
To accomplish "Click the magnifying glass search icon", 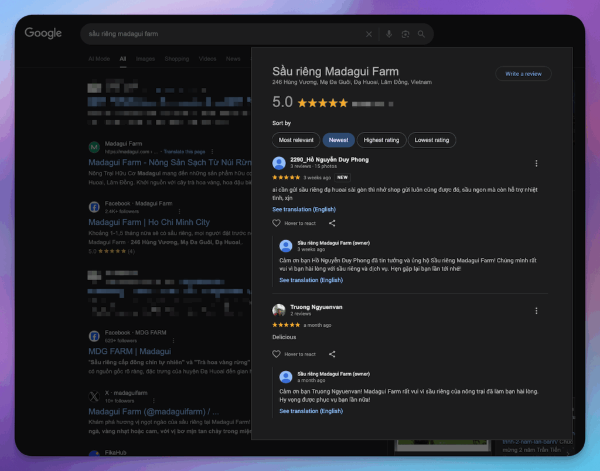I will (x=421, y=34).
